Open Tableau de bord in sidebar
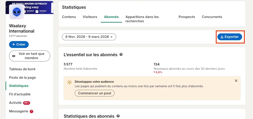 point(22,69)
